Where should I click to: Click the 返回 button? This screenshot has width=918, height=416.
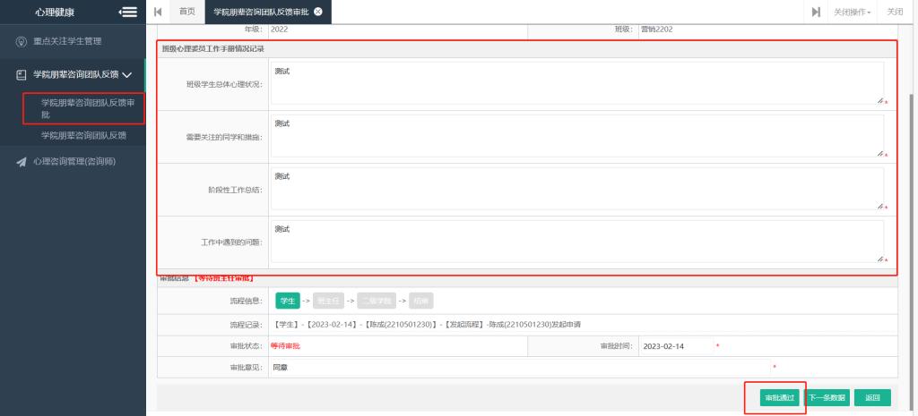871,397
